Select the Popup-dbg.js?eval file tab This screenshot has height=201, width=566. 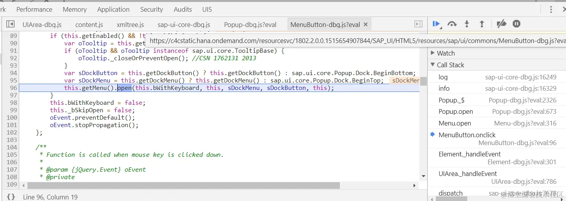click(250, 25)
